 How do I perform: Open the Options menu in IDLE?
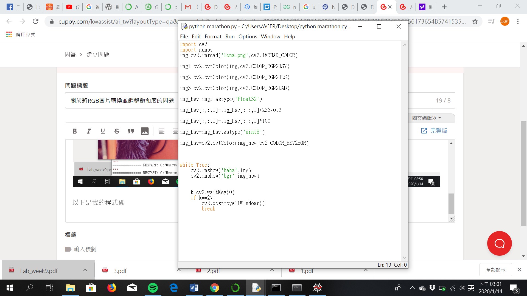pyautogui.click(x=248, y=36)
